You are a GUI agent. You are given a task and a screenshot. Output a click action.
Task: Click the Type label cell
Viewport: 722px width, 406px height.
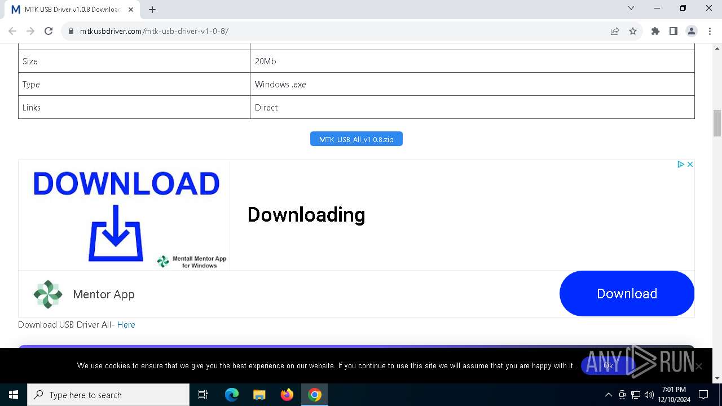coord(134,85)
